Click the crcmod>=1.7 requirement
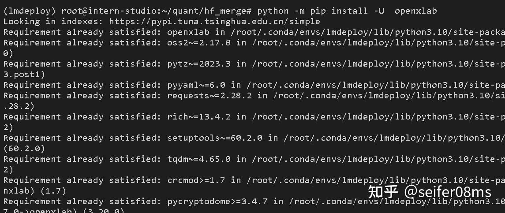Image resolution: width=505 pixels, height=213 pixels. click(196, 180)
